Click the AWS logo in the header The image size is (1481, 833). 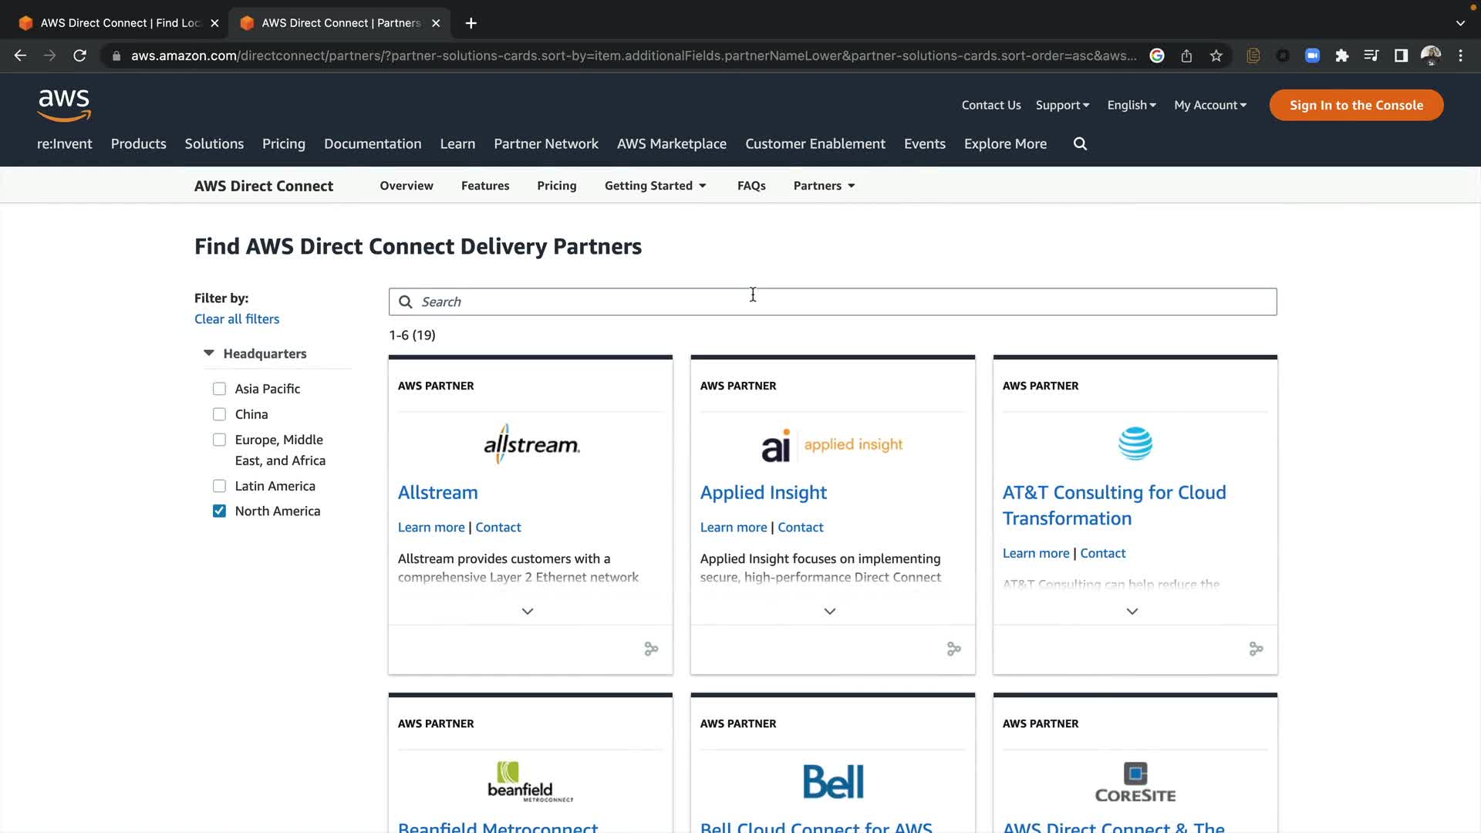64,105
